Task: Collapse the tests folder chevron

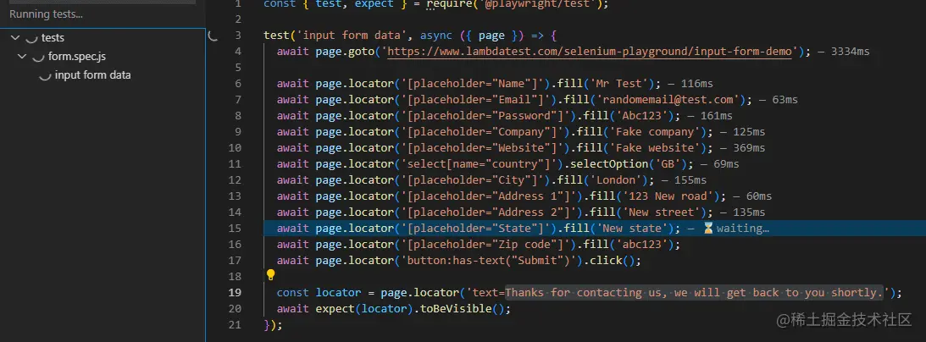Action: pyautogui.click(x=15, y=38)
